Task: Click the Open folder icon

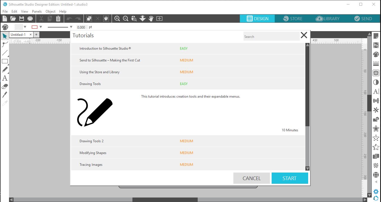Action: click(x=13, y=19)
